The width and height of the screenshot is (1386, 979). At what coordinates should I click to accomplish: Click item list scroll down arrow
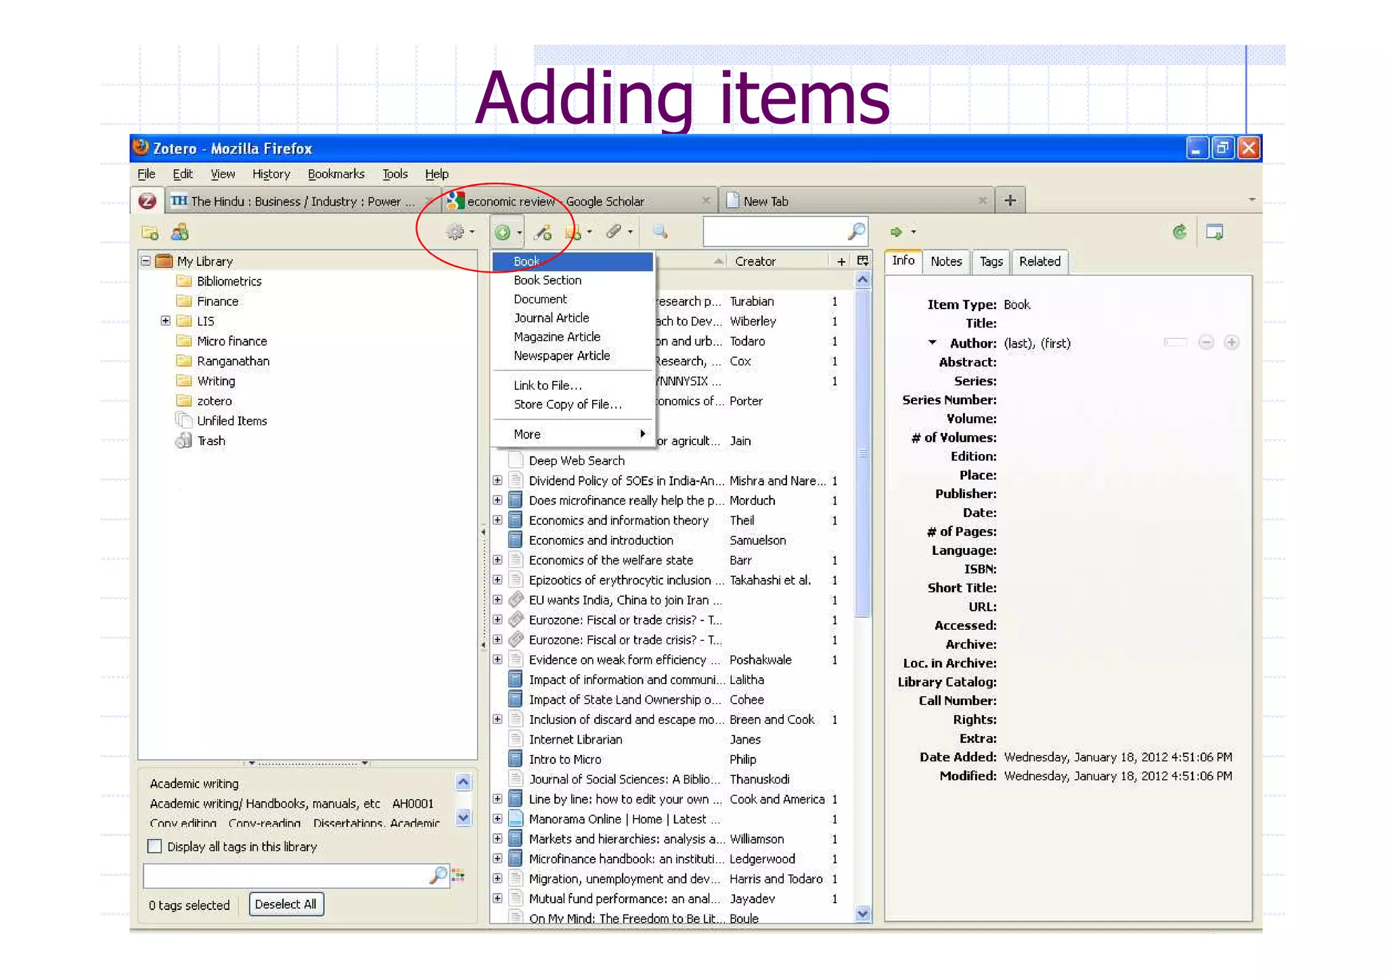862,914
